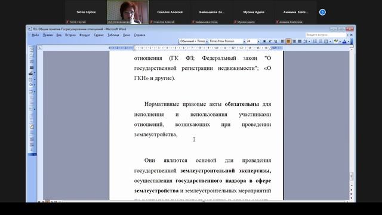Align text to the right

pyautogui.click(x=294, y=41)
